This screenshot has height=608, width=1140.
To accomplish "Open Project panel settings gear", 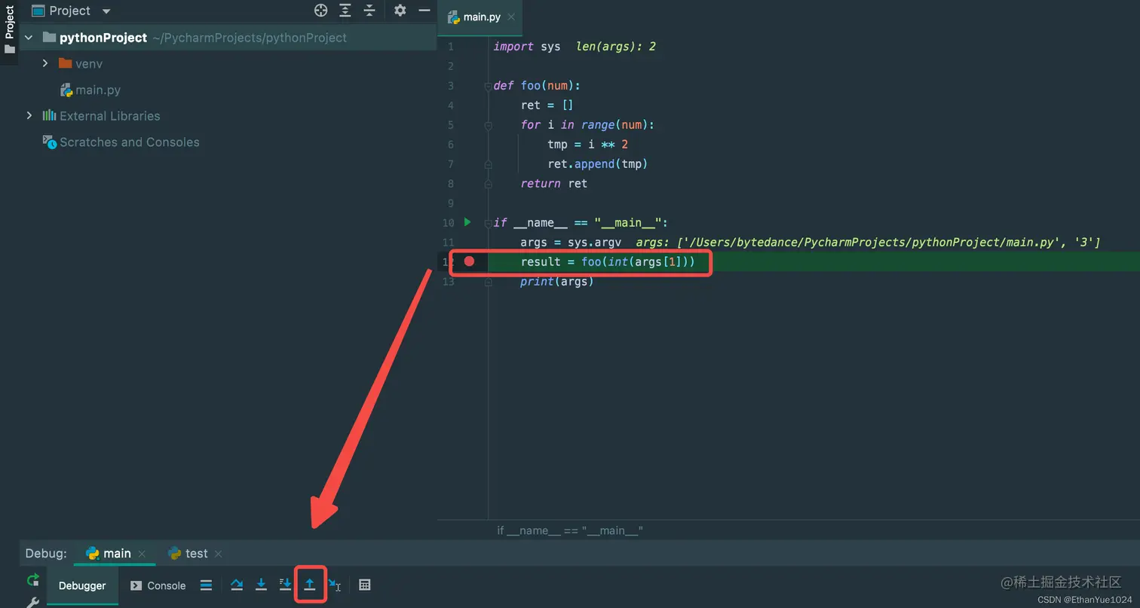I will 400,11.
